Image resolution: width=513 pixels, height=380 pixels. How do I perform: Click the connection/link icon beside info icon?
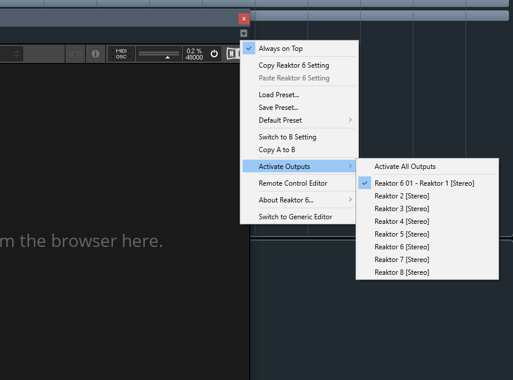pos(75,54)
